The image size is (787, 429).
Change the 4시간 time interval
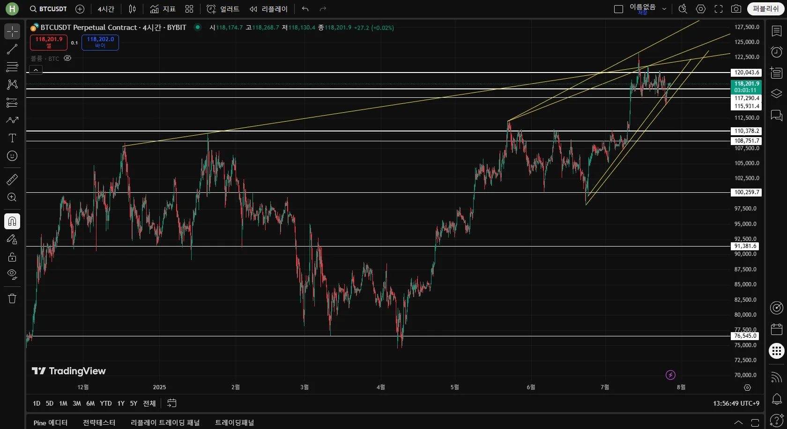click(106, 9)
